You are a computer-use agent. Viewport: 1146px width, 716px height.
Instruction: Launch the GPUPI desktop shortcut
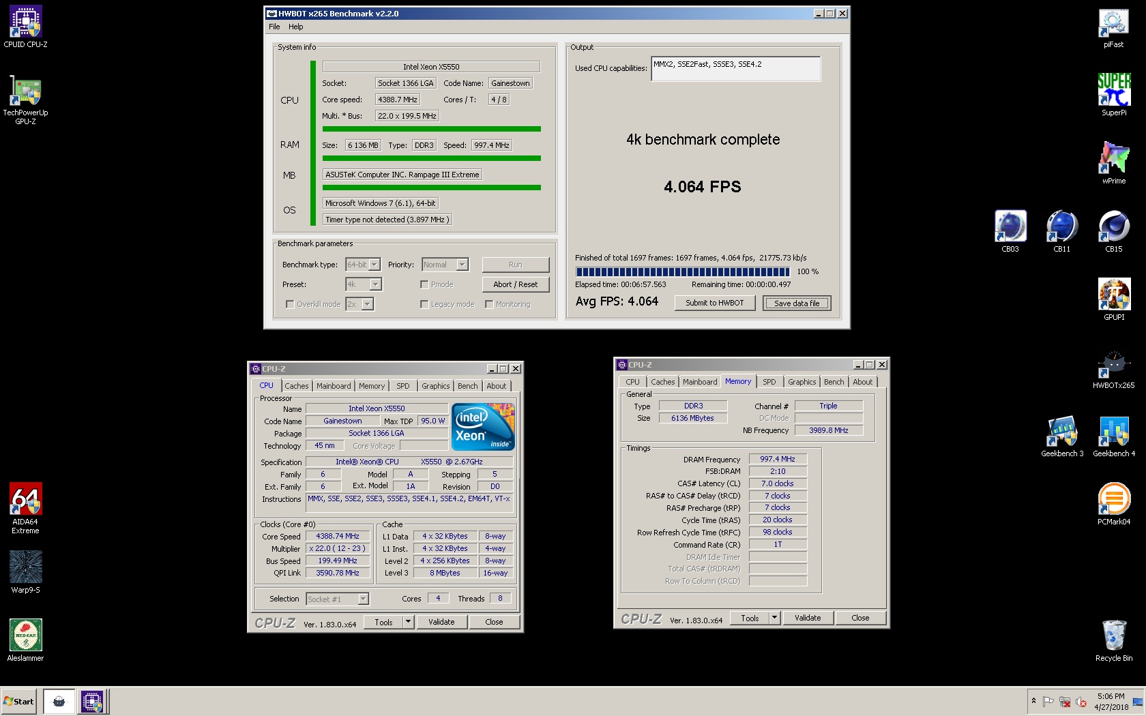(1113, 299)
